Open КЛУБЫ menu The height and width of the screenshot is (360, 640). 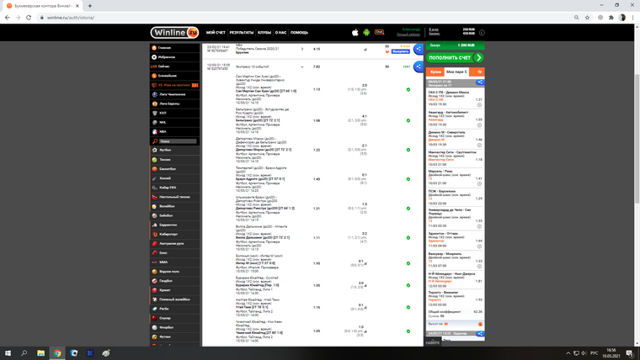click(264, 33)
